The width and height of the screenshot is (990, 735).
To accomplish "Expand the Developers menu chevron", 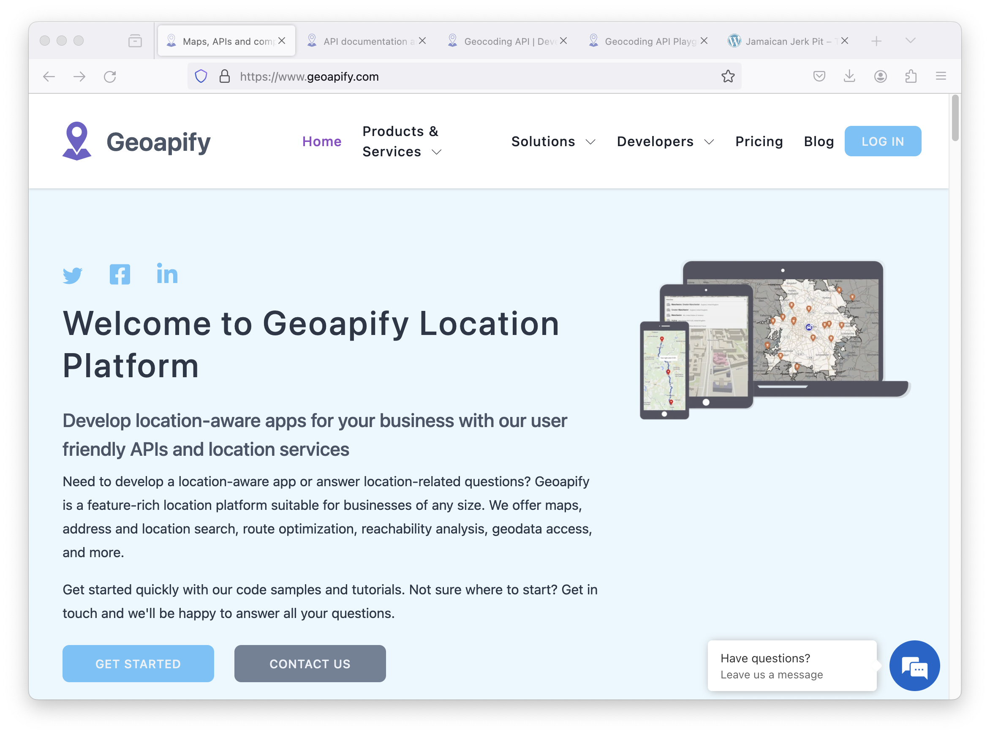I will point(709,142).
